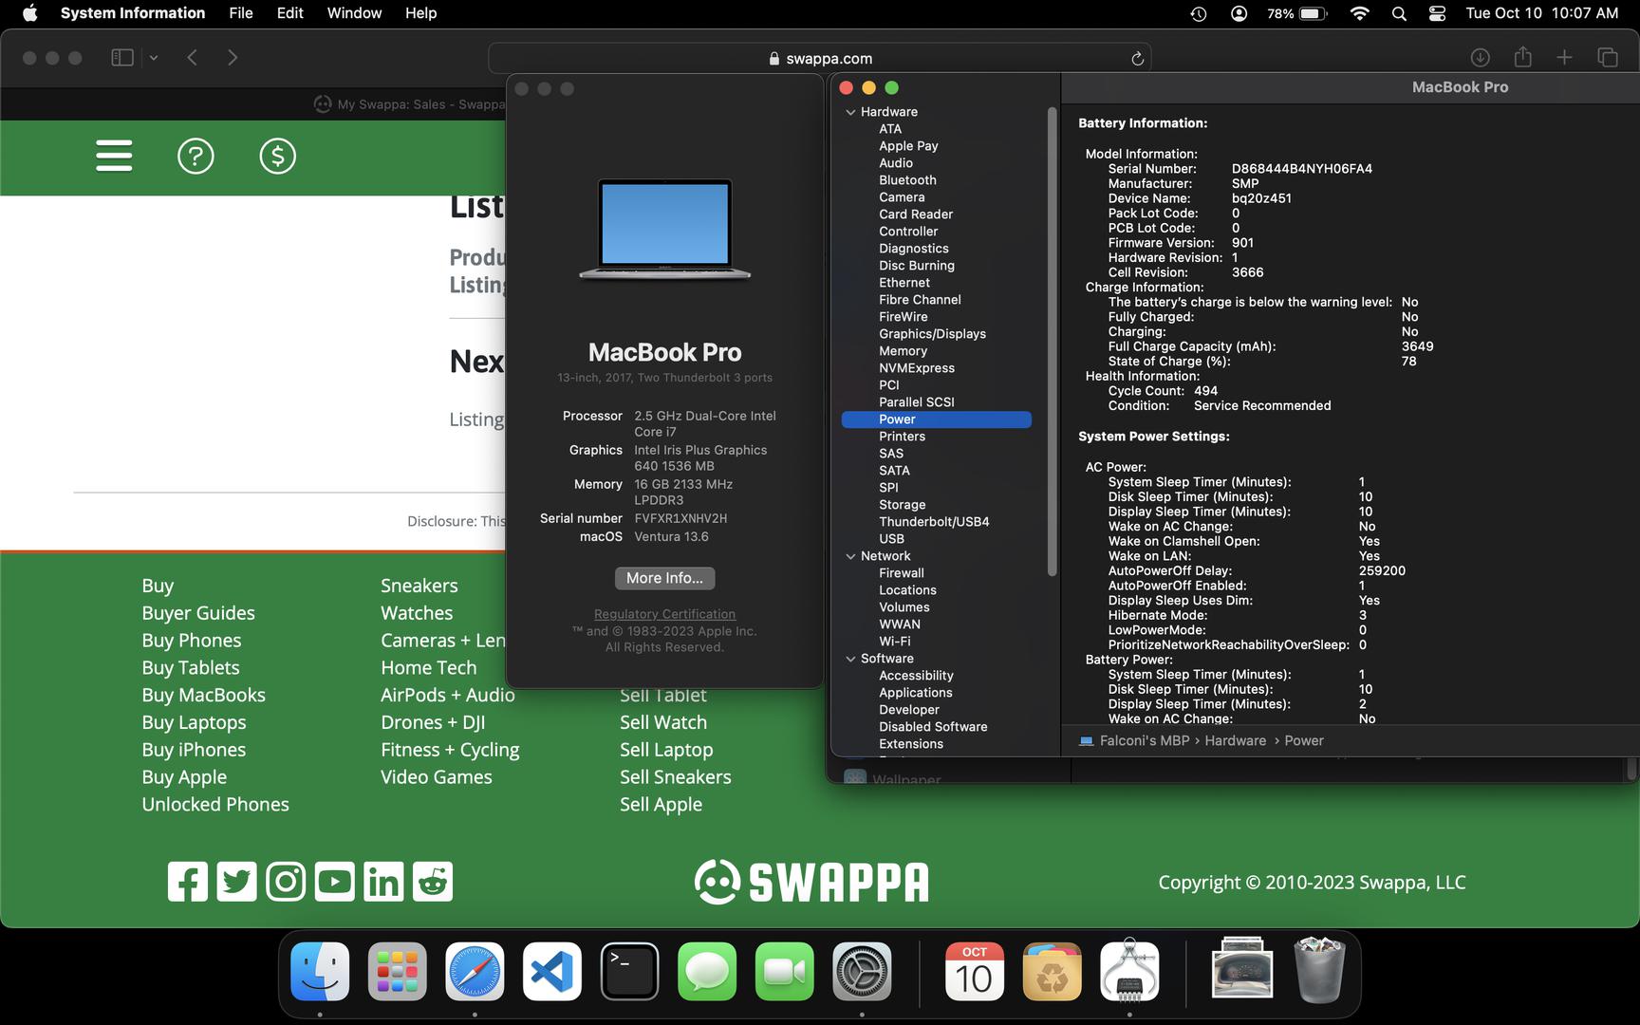
Task: Open Swappa's Twitter icon
Action: click(236, 882)
